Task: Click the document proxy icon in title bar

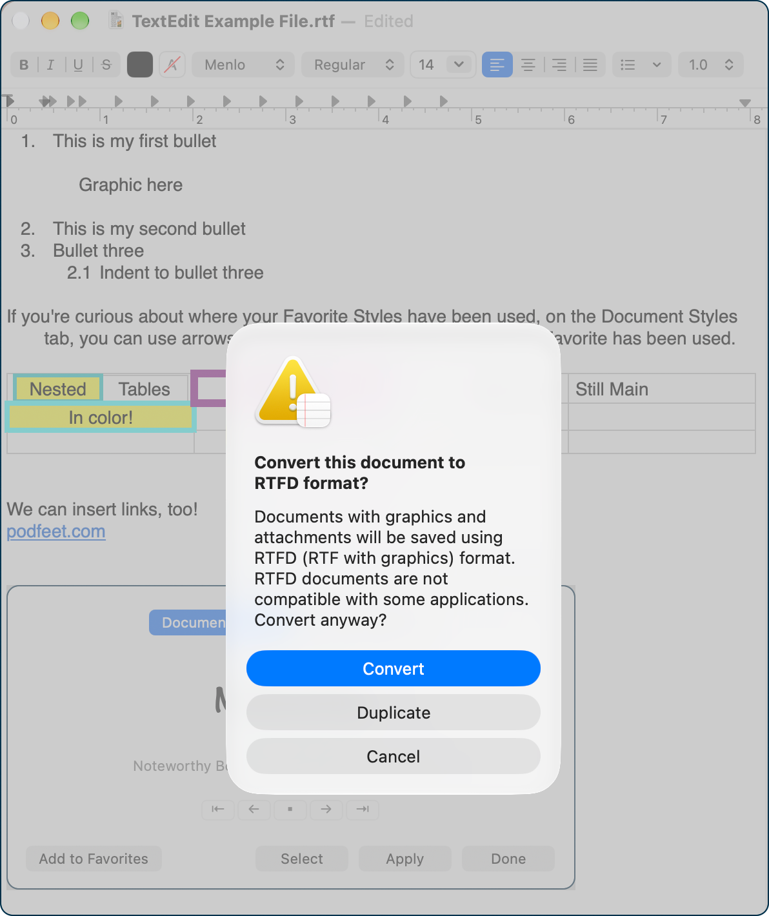Action: (116, 21)
